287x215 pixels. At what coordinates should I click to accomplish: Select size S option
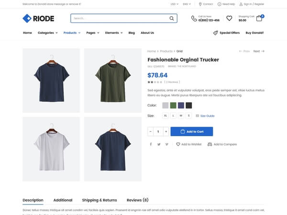click(x=189, y=116)
